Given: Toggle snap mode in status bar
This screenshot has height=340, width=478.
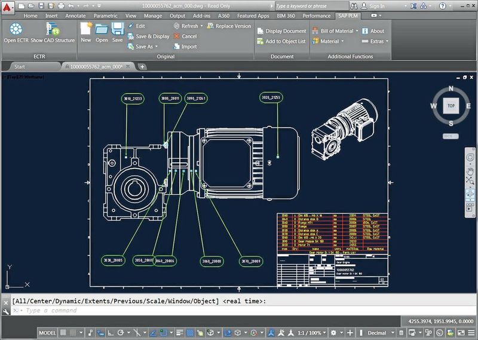Looking at the screenshot, I should tap(73, 333).
